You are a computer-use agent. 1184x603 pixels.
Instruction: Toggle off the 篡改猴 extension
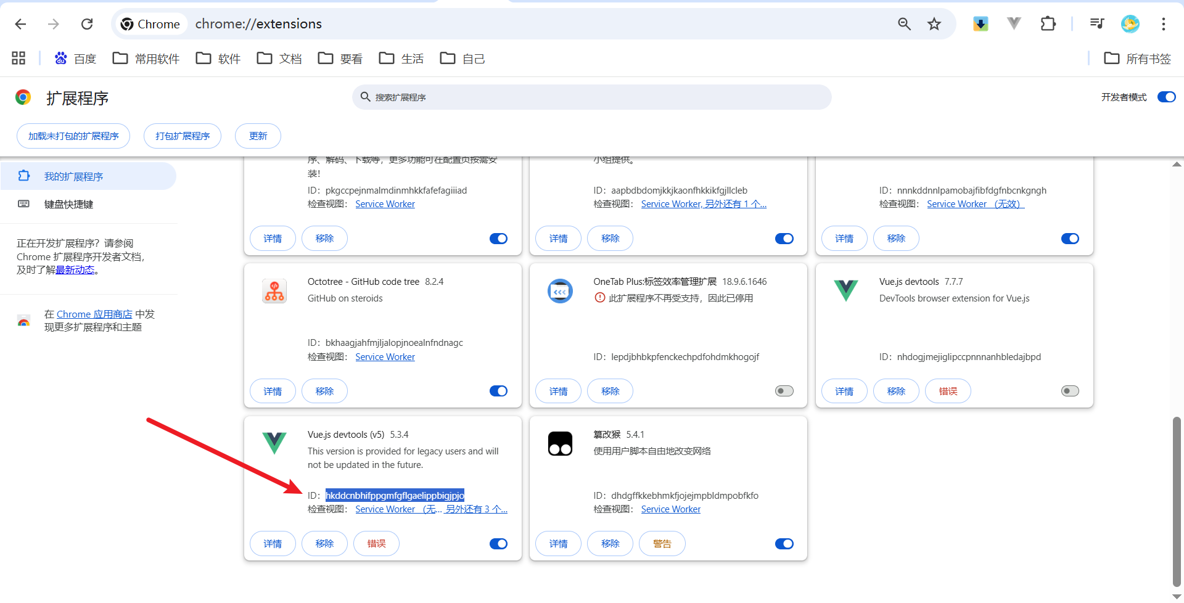pyautogui.click(x=784, y=544)
